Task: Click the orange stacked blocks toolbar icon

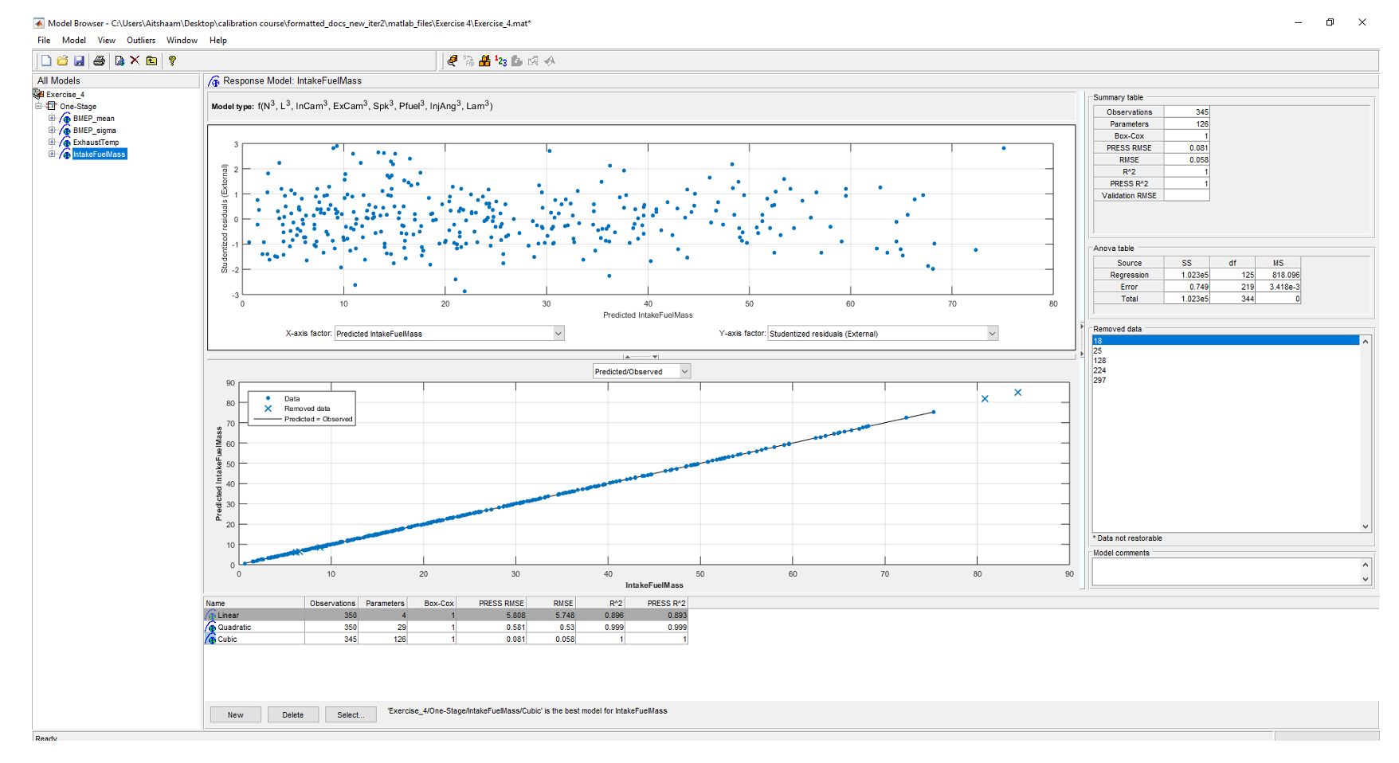Action: [x=484, y=61]
